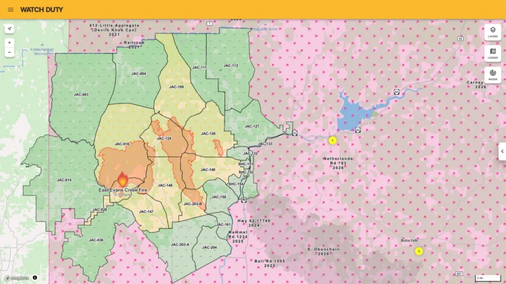Click the 2 mi scale bar
506x284 pixels.
coord(488,278)
